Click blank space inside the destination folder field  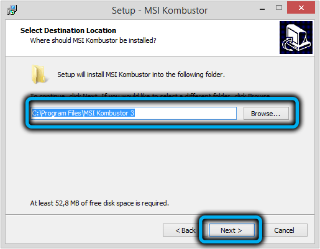(x=185, y=113)
